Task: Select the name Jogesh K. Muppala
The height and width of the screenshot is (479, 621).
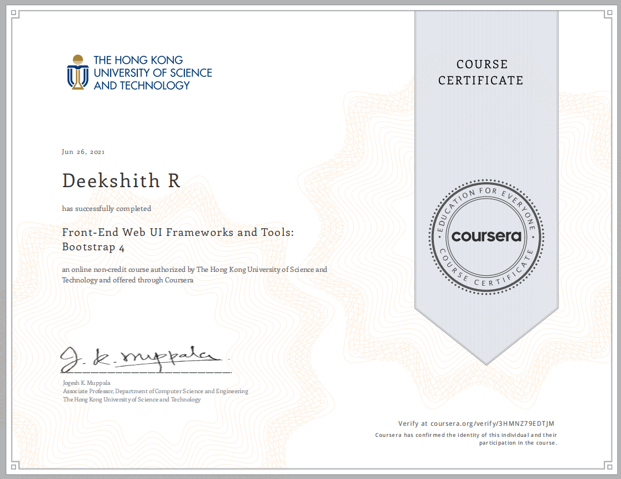Action: coord(87,383)
